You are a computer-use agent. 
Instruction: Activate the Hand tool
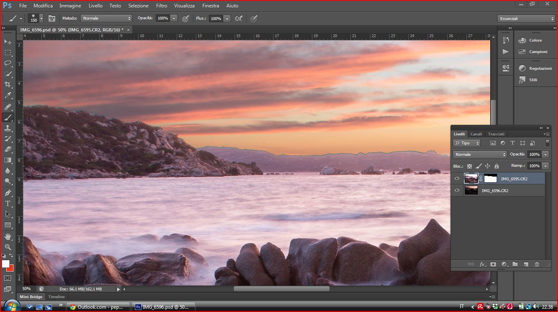(8, 237)
